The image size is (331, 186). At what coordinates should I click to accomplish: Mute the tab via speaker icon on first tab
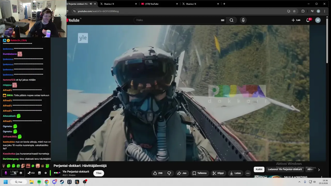point(91,4)
